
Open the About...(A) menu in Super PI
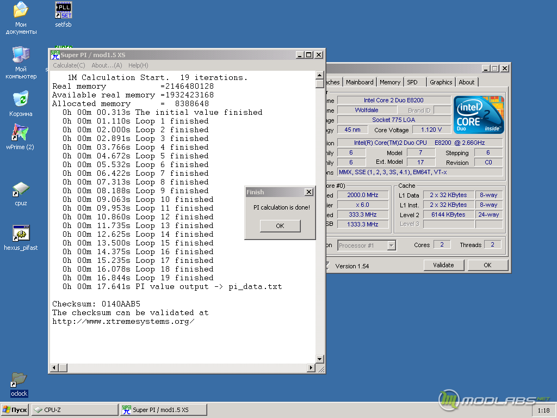pos(107,65)
